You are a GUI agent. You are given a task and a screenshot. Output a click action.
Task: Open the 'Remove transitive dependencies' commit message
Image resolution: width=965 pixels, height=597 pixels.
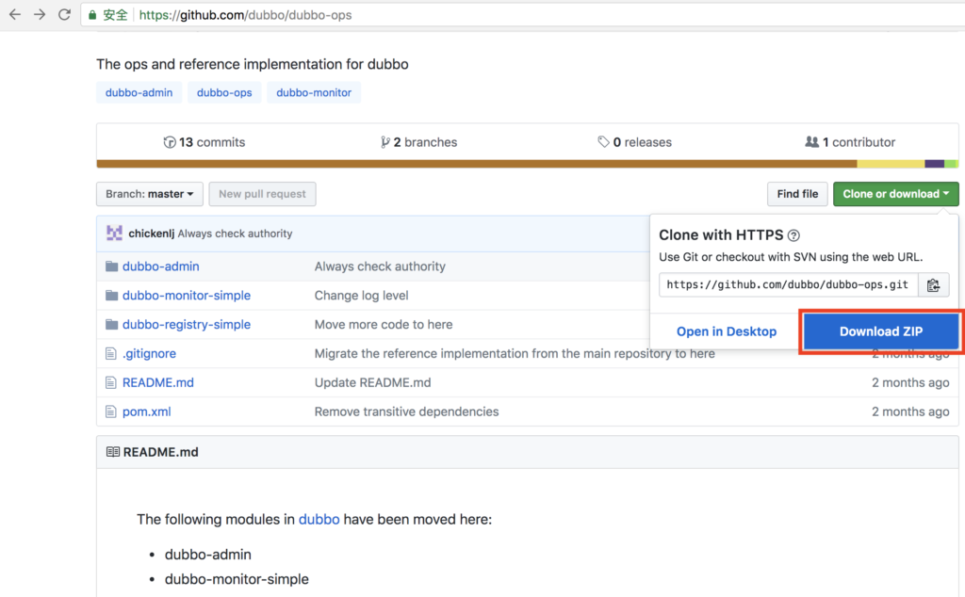pyautogui.click(x=406, y=411)
